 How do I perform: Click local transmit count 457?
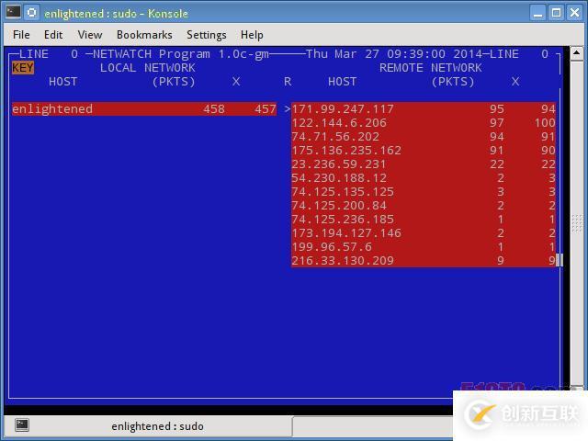(x=266, y=109)
